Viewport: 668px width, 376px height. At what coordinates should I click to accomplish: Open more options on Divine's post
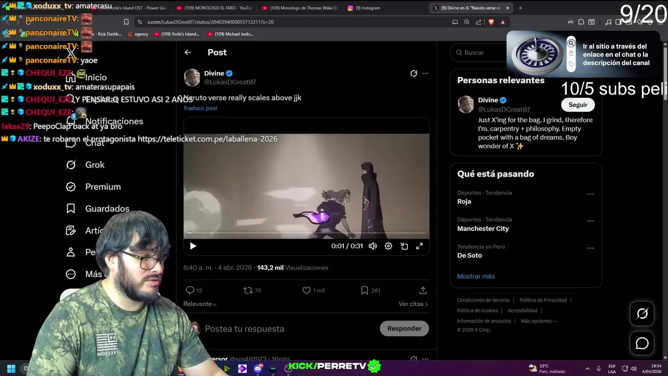425,74
